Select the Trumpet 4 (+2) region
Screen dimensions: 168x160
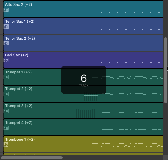(x=83, y=127)
